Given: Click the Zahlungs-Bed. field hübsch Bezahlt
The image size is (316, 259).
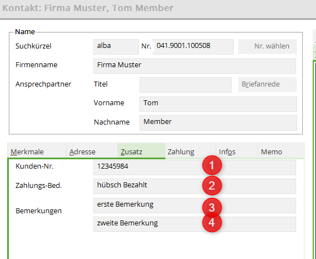Looking at the screenshot, I should pos(195,186).
